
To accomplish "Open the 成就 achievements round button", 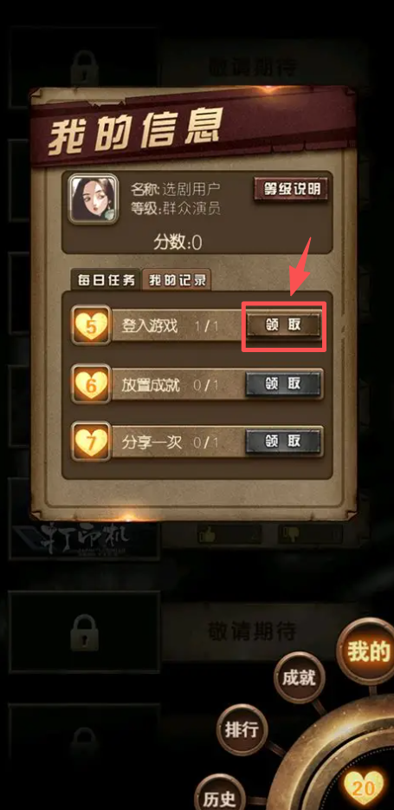I will tap(299, 678).
